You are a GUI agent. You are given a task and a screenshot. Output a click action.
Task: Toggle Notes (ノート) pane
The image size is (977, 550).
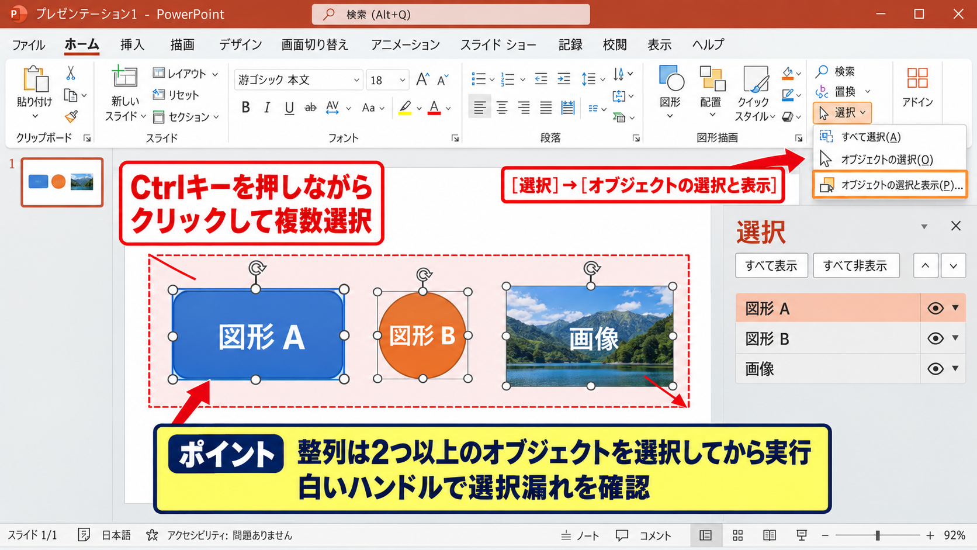click(580, 535)
